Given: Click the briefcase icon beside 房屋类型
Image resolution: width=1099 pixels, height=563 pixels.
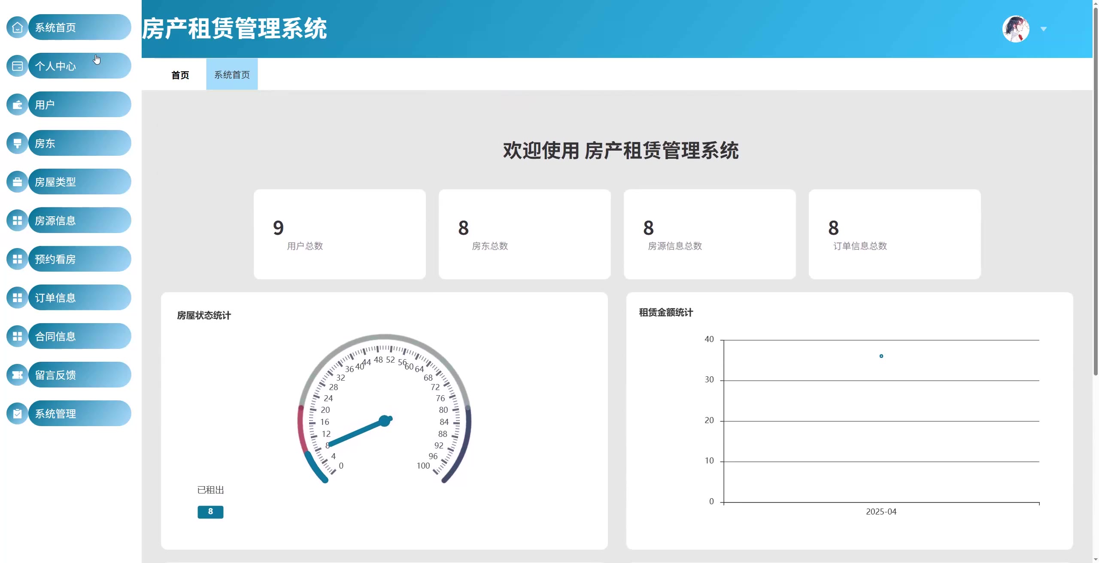Looking at the screenshot, I should tap(17, 182).
